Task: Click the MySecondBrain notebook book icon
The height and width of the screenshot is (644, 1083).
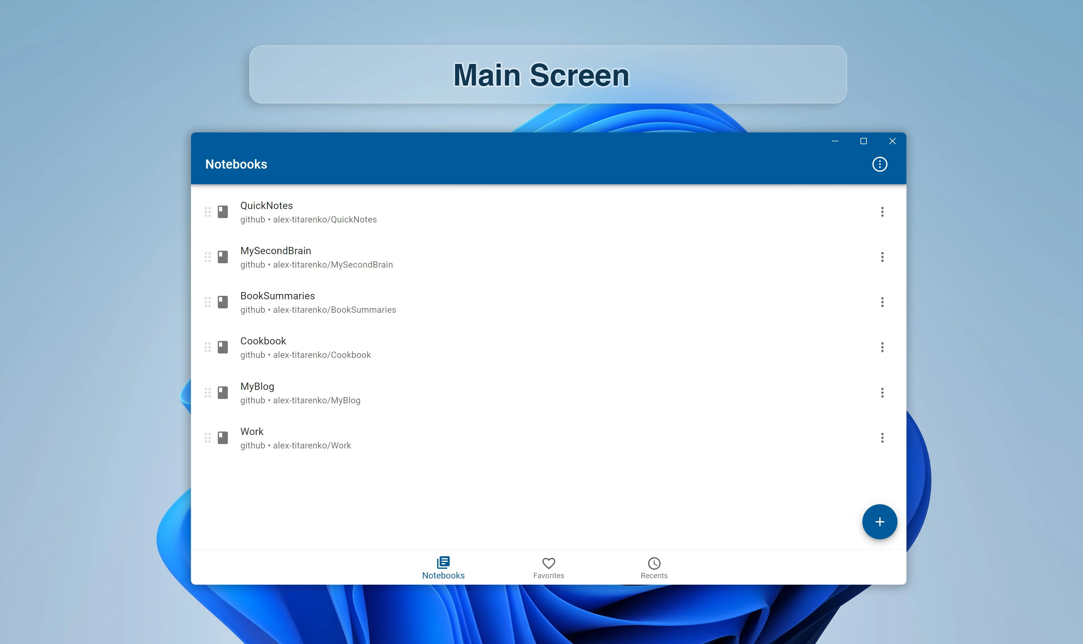Action: (222, 257)
